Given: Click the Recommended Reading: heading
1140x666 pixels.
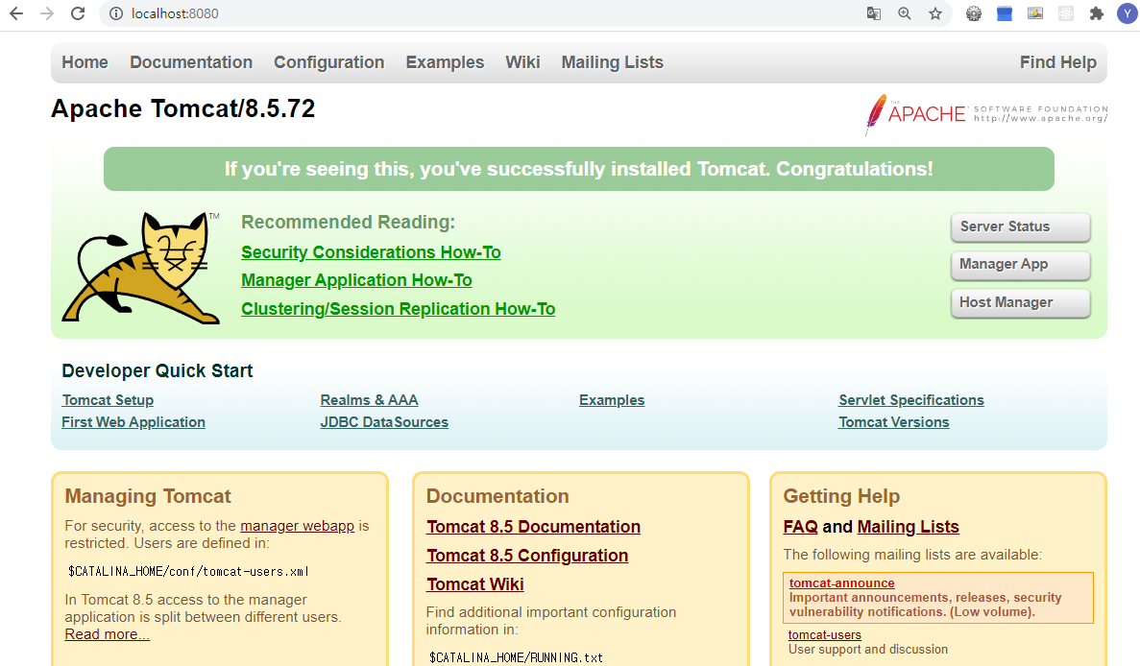Looking at the screenshot, I should (348, 223).
